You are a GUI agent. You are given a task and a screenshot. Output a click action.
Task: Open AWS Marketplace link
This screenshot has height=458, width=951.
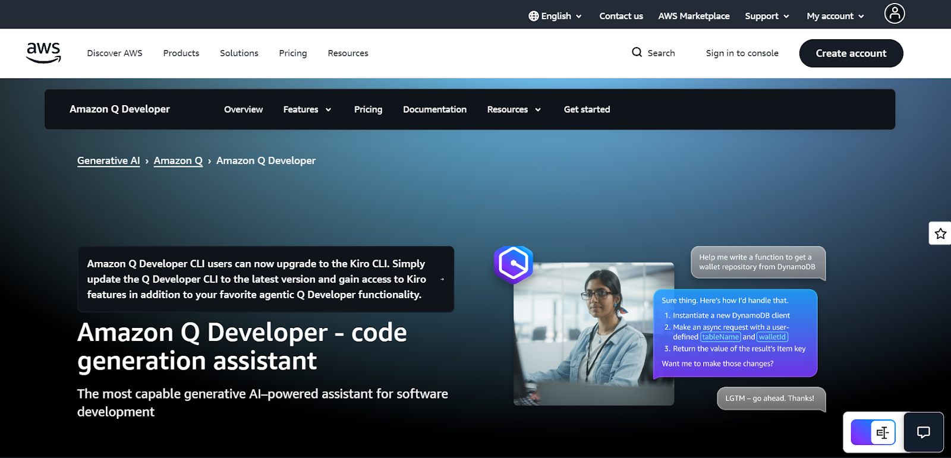click(694, 16)
